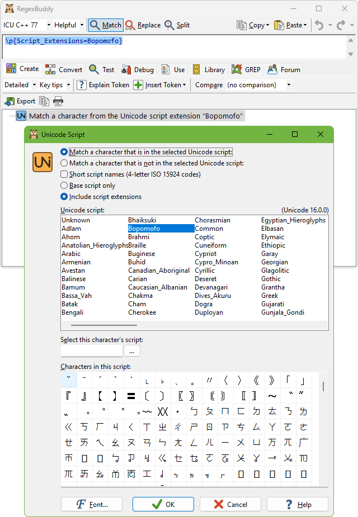Click the Copy toolbar icon
Screen dimensions: 358x517
click(242, 25)
